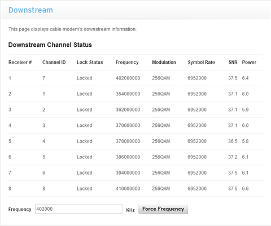Viewport: 271px width, 226px height.
Task: Click power value 5.8
Action: click(x=245, y=141)
